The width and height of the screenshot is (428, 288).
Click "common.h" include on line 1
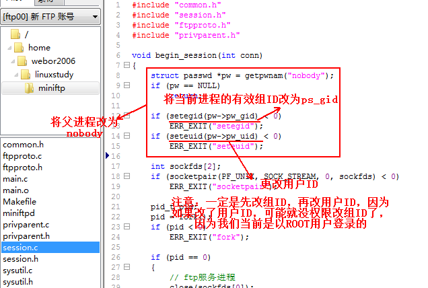(x=198, y=5)
